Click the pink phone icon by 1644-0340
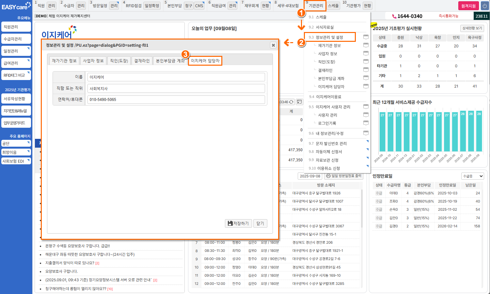 [394, 16]
